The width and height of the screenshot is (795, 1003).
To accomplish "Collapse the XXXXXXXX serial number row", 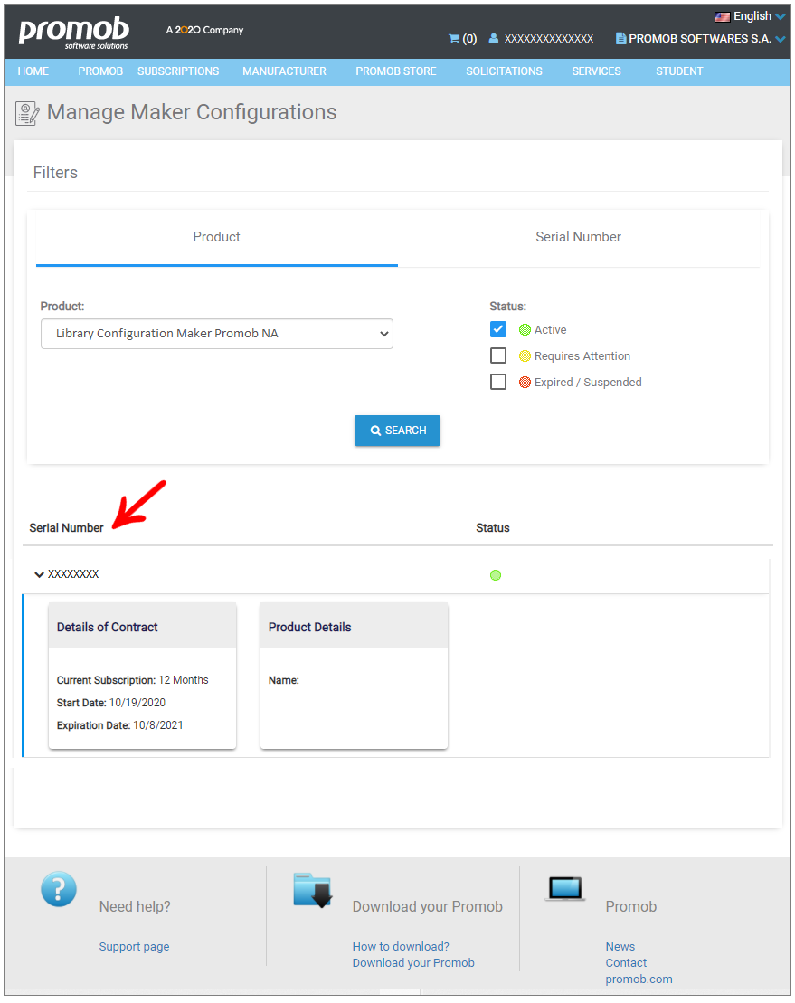I will click(39, 574).
